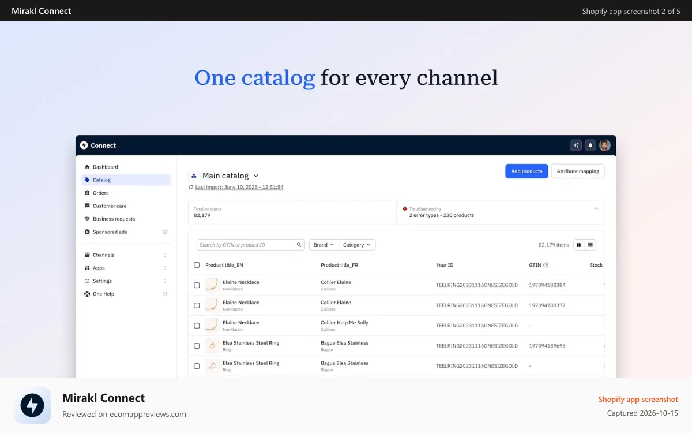The height and width of the screenshot is (433, 692).
Task: Click the Stock column header
Action: 596,265
